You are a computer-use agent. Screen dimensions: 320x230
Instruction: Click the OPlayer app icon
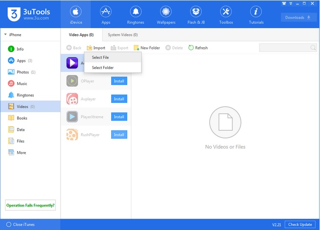[x=72, y=81]
